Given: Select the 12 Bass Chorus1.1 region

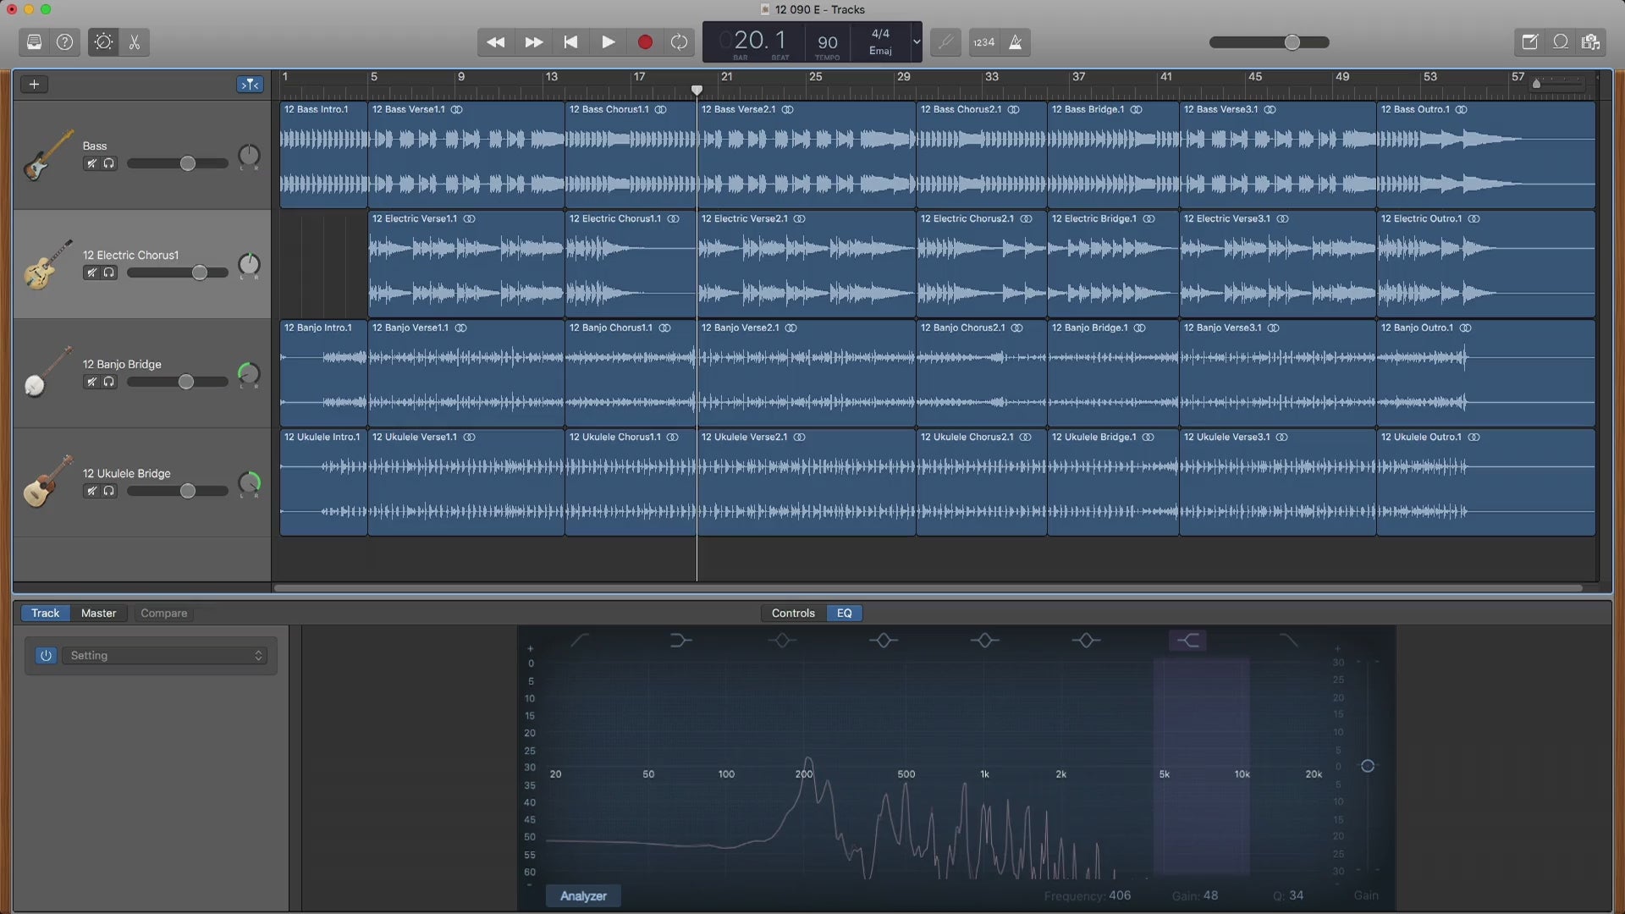Looking at the screenshot, I should 631,155.
